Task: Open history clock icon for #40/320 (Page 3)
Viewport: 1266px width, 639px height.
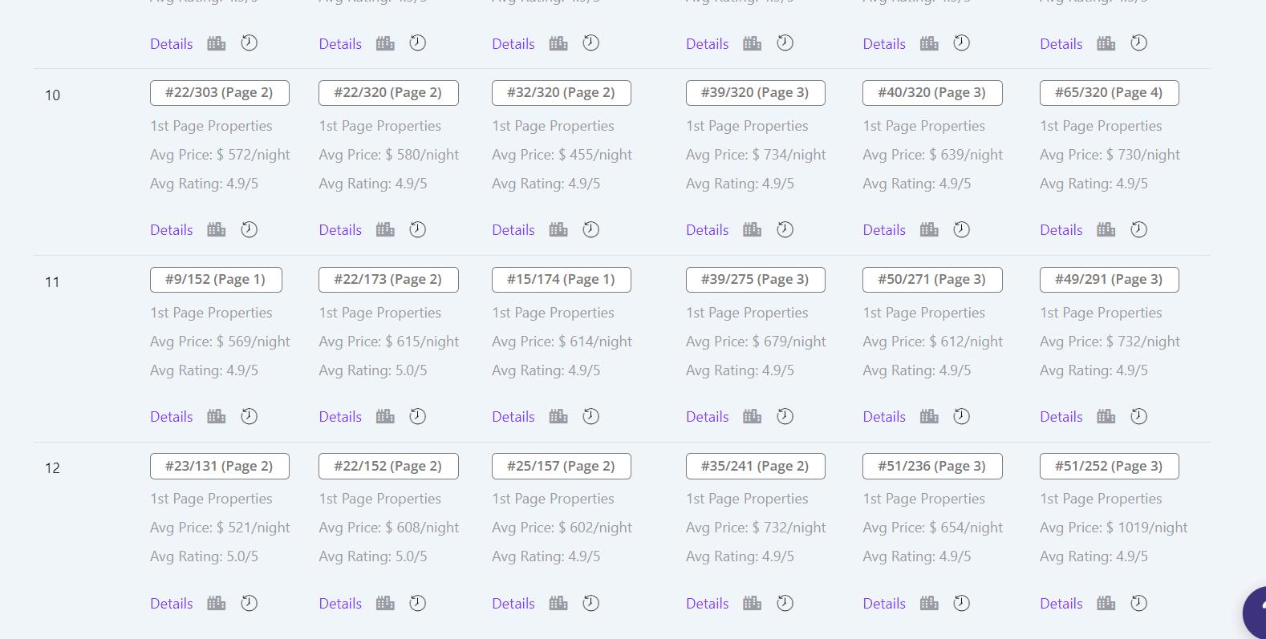Action: pyautogui.click(x=962, y=229)
